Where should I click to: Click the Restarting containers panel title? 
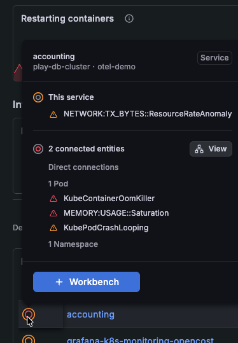67,18
